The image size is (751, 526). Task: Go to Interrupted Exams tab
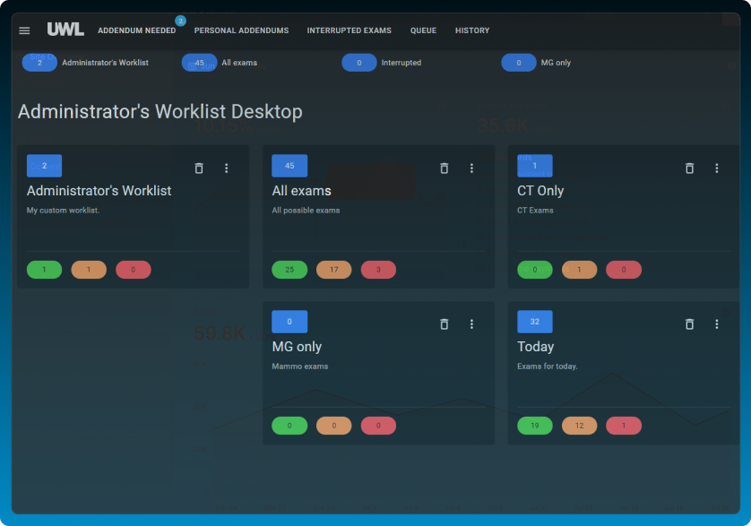click(x=349, y=30)
